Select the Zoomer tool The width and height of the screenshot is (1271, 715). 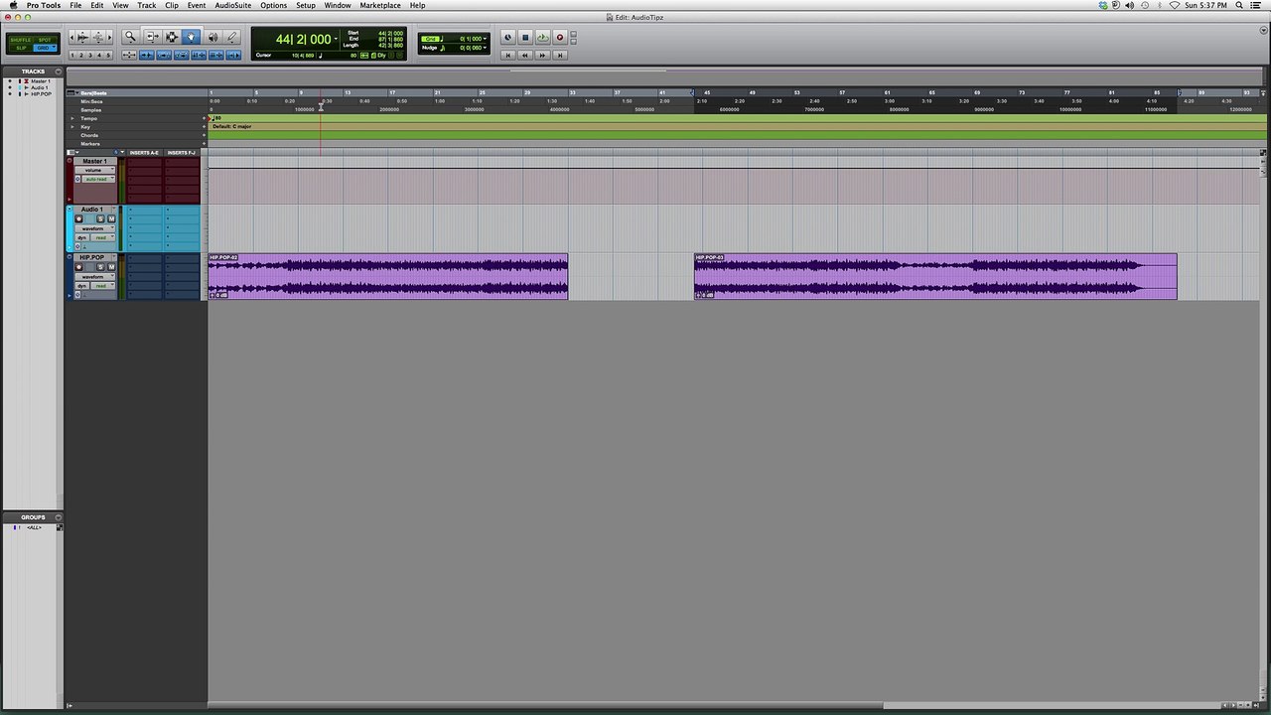click(130, 36)
